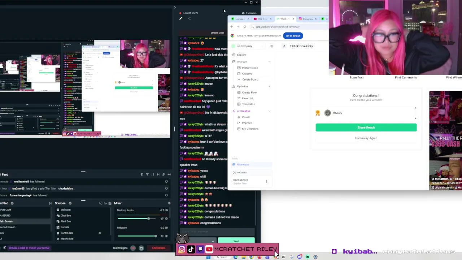Screen dimensions: 462x260
Task: Open Test Widgets
Action: click(120, 248)
